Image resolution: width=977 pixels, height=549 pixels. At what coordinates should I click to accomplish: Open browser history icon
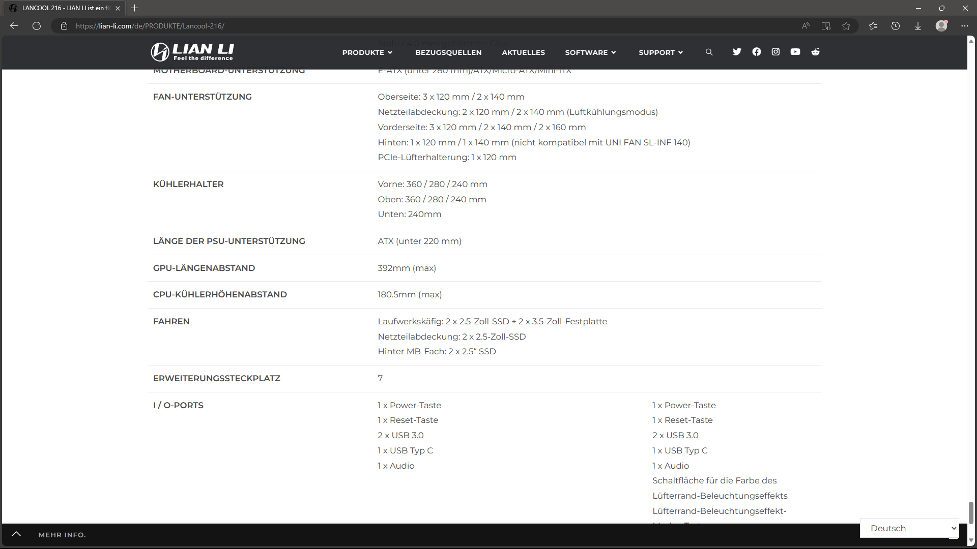click(896, 26)
